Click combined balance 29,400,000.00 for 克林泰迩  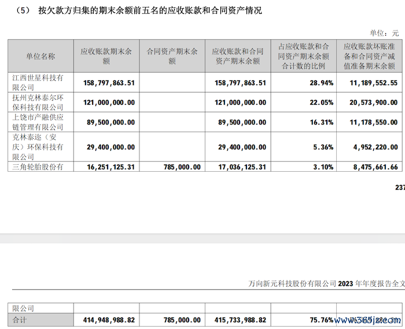[242, 147]
